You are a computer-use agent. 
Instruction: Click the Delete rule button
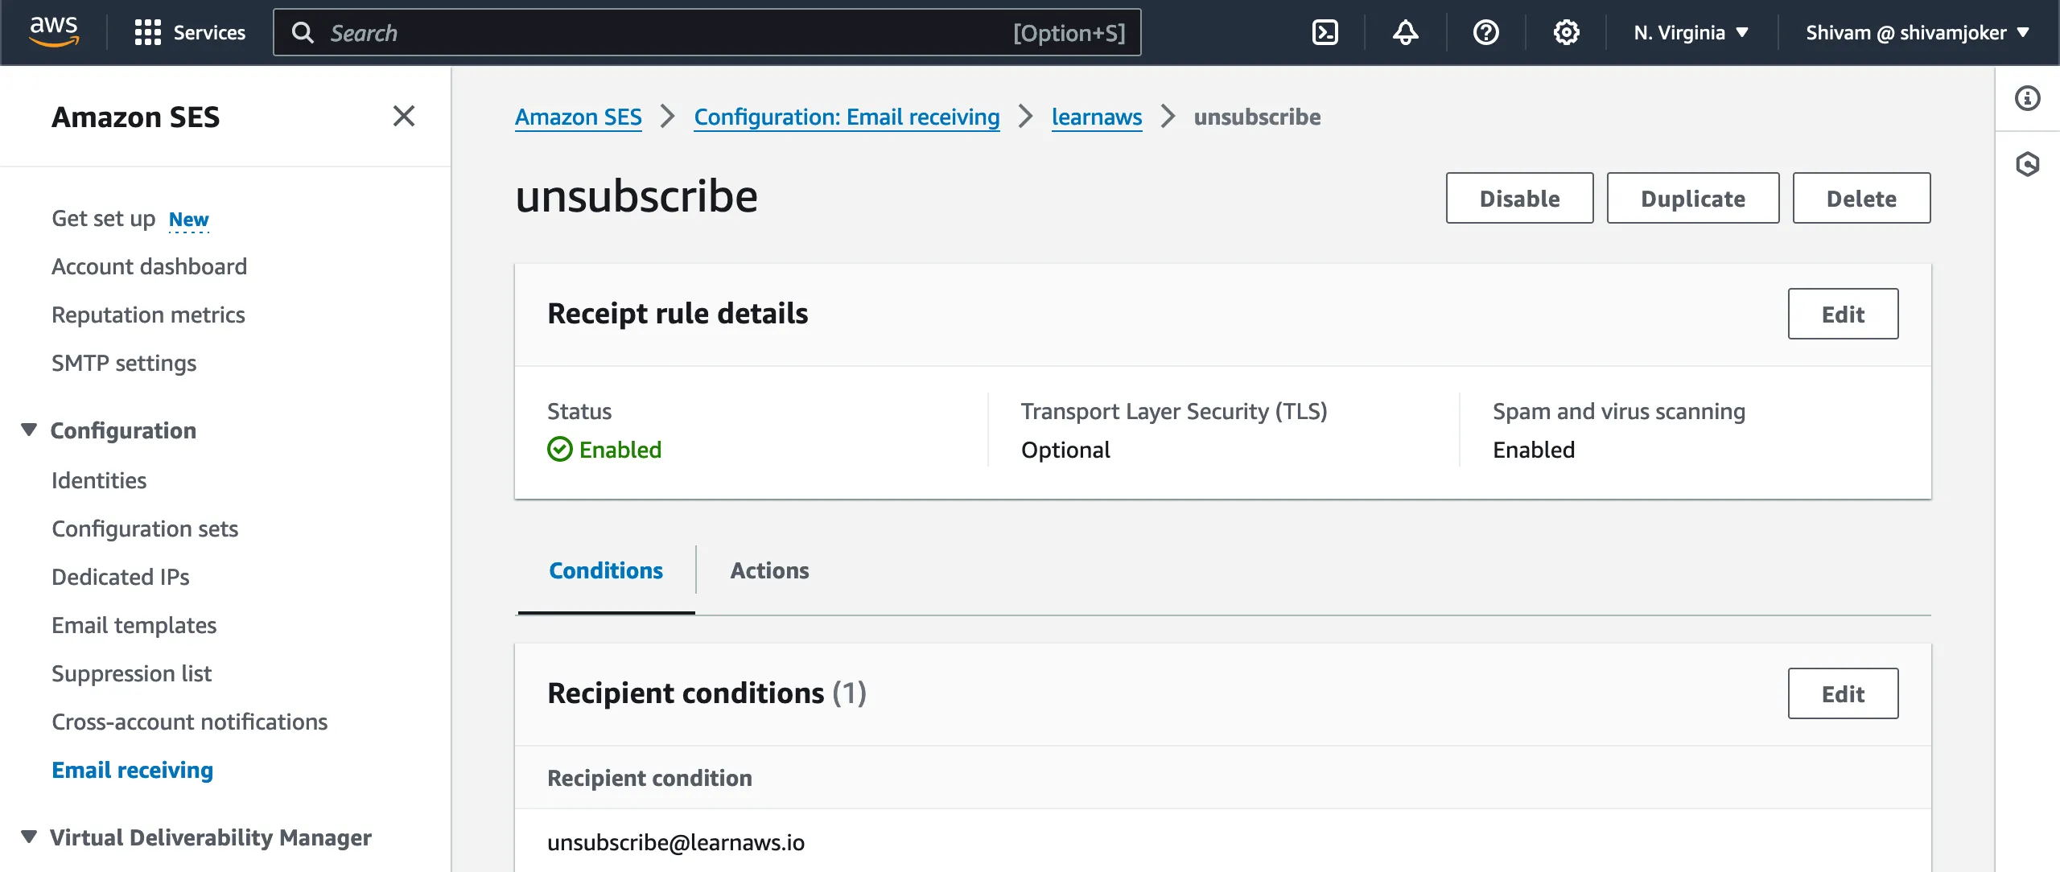pos(1861,198)
